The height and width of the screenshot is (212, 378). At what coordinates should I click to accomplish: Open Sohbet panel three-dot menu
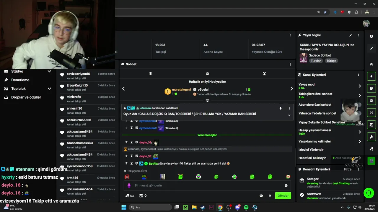(290, 64)
